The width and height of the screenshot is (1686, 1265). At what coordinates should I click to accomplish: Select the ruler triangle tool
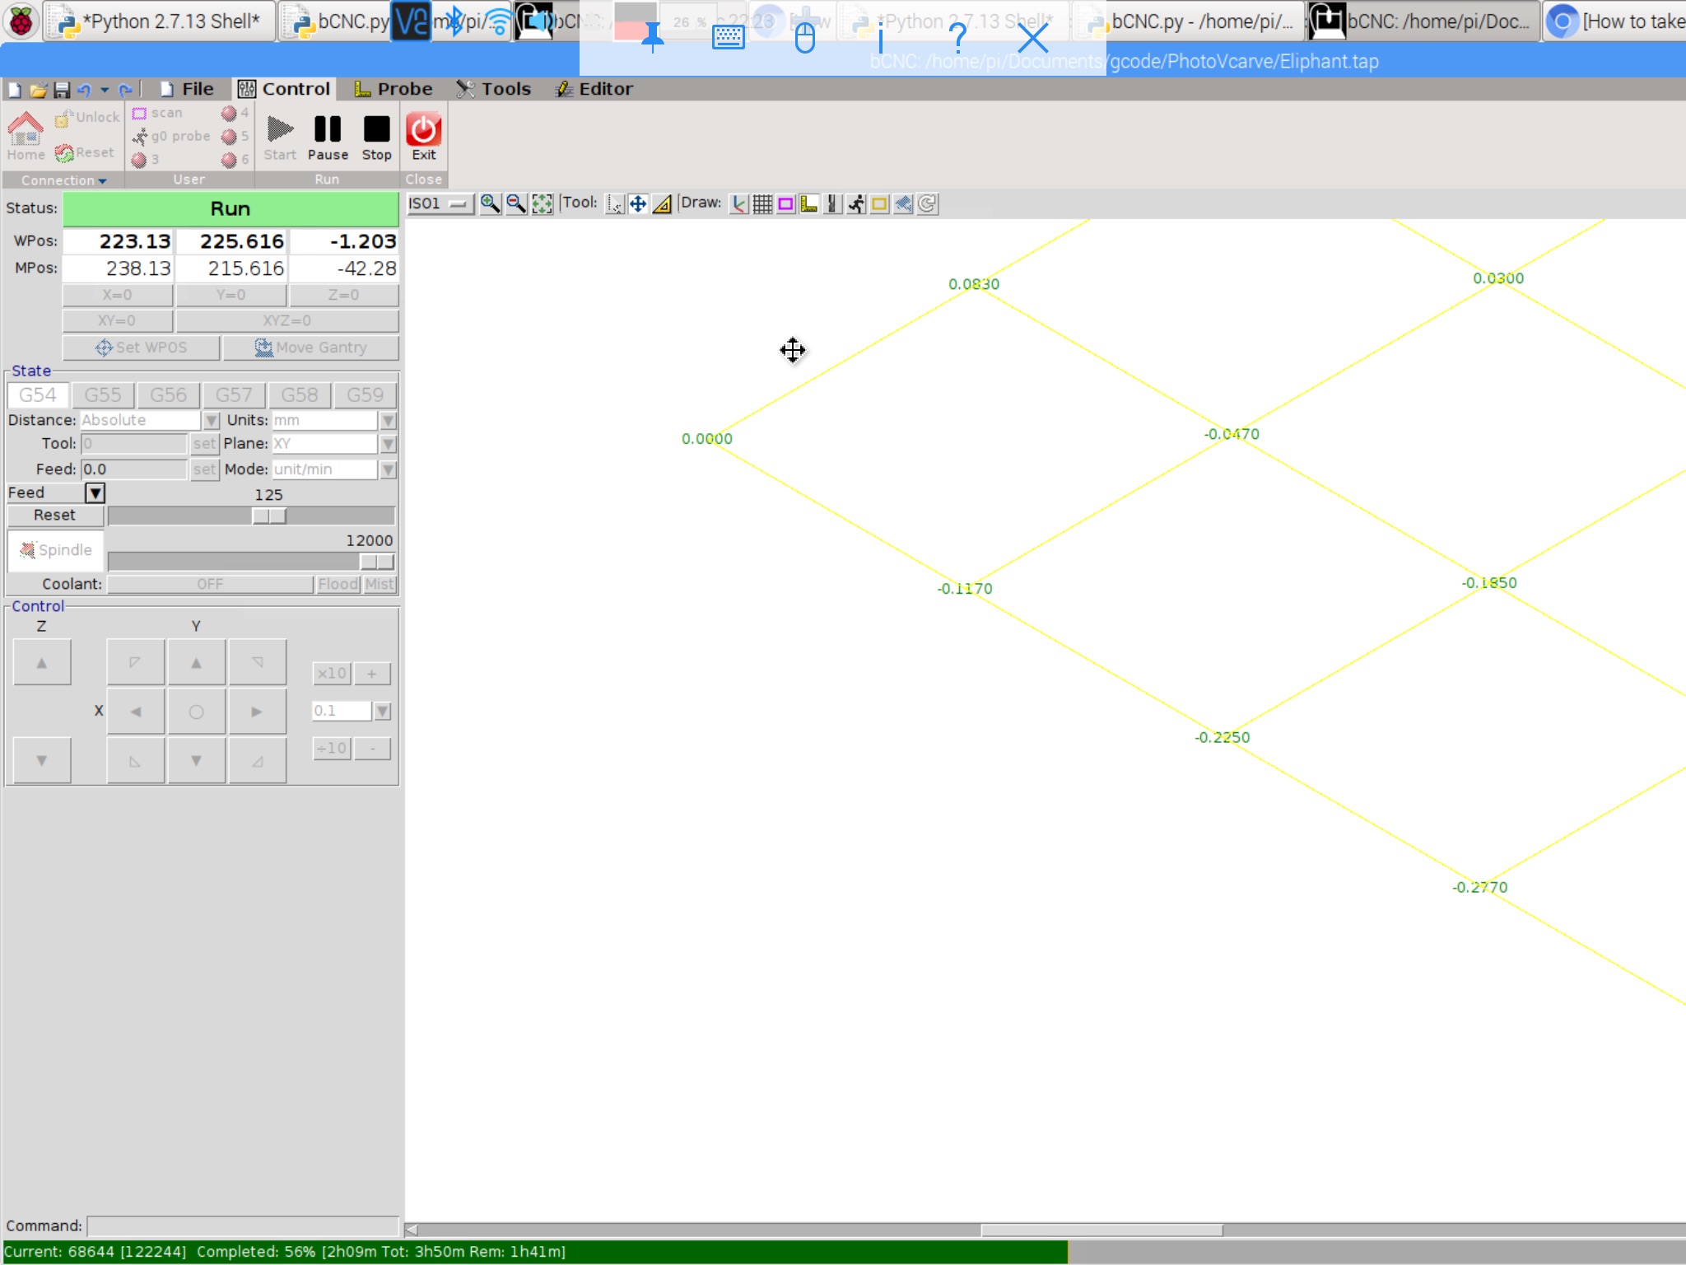[x=662, y=204]
